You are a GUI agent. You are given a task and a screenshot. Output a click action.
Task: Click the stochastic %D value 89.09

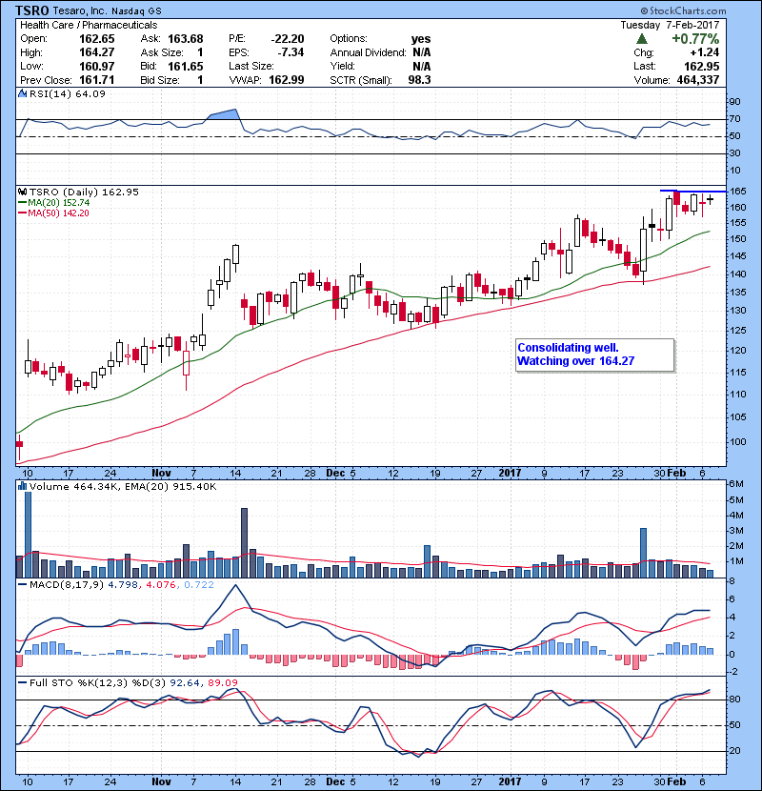tap(222, 683)
